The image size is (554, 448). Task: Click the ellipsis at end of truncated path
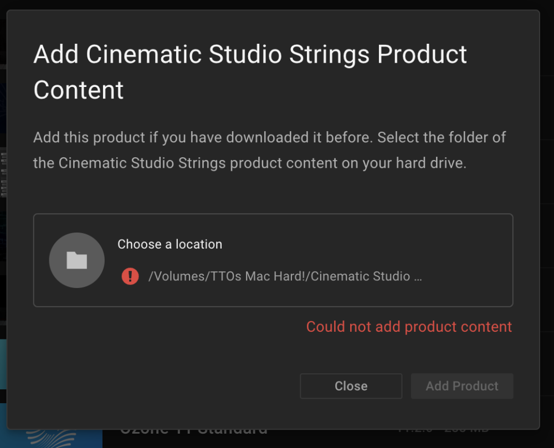(x=418, y=277)
